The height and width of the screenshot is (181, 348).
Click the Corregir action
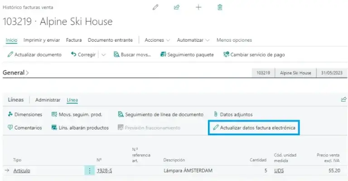click(x=83, y=54)
